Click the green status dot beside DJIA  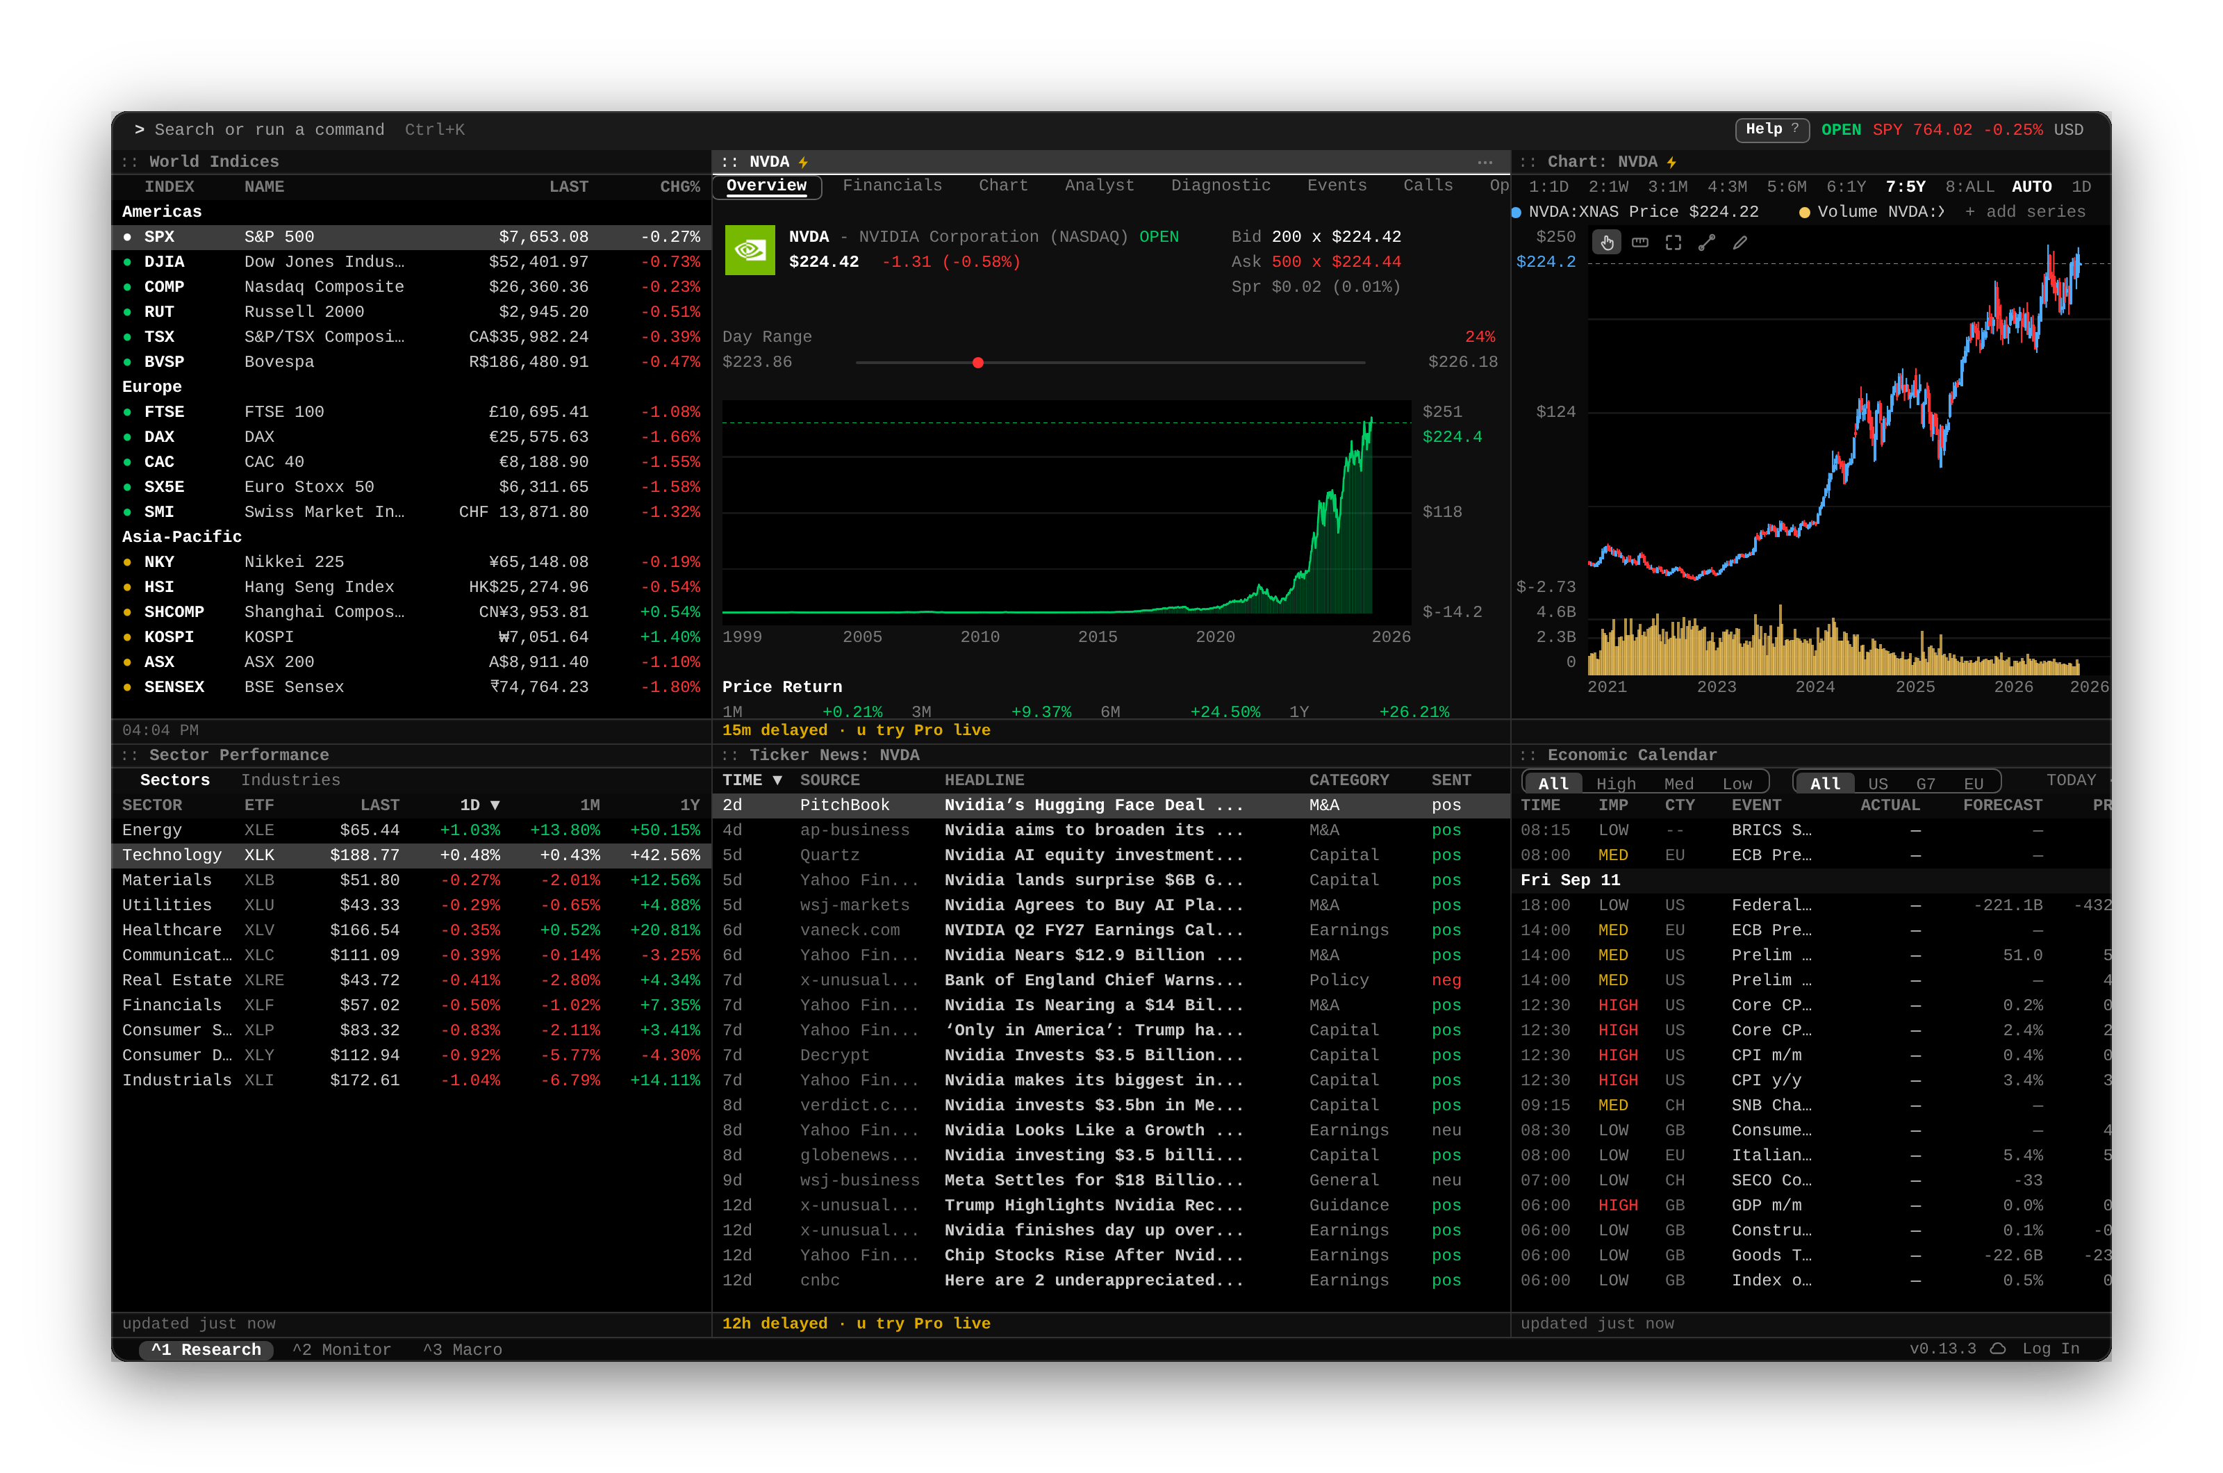pyautogui.click(x=128, y=262)
